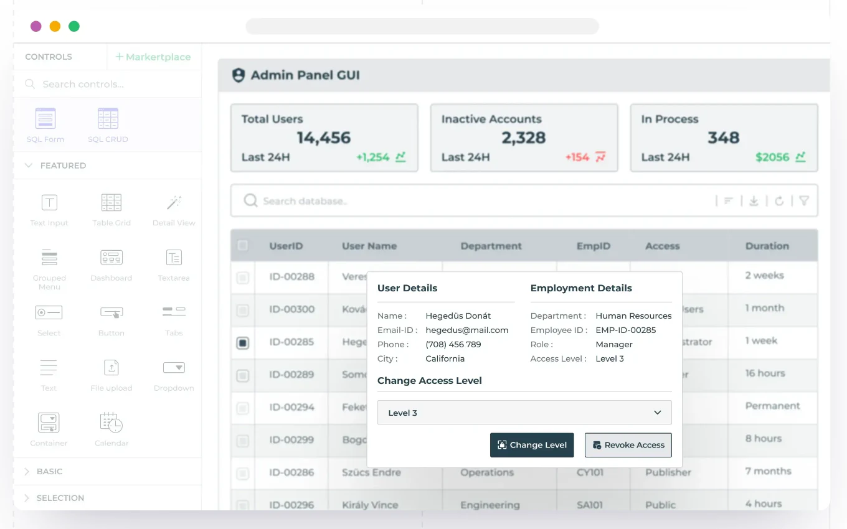847x529 pixels.
Task: Select the Container control icon
Action: [x=49, y=423]
